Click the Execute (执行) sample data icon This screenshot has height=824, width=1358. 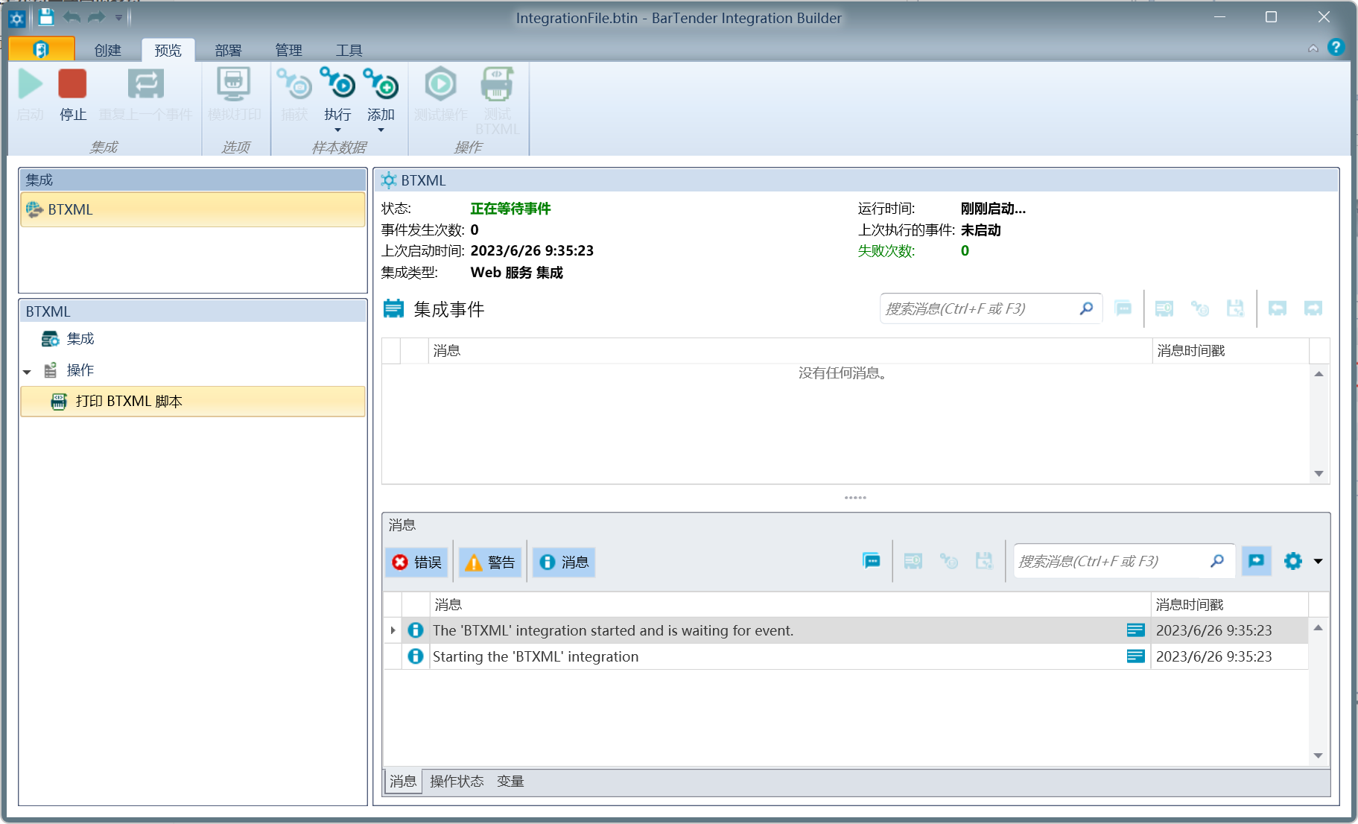click(337, 85)
